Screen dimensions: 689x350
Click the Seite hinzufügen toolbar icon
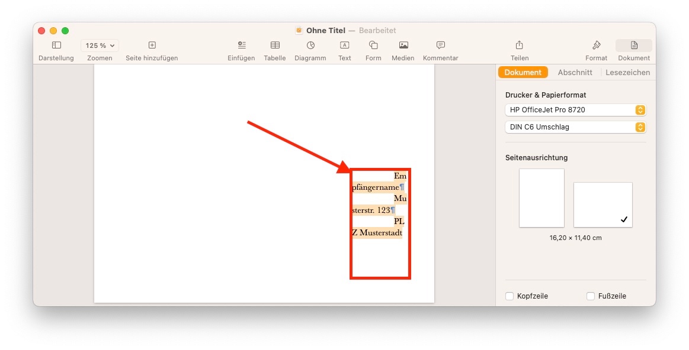[152, 45]
